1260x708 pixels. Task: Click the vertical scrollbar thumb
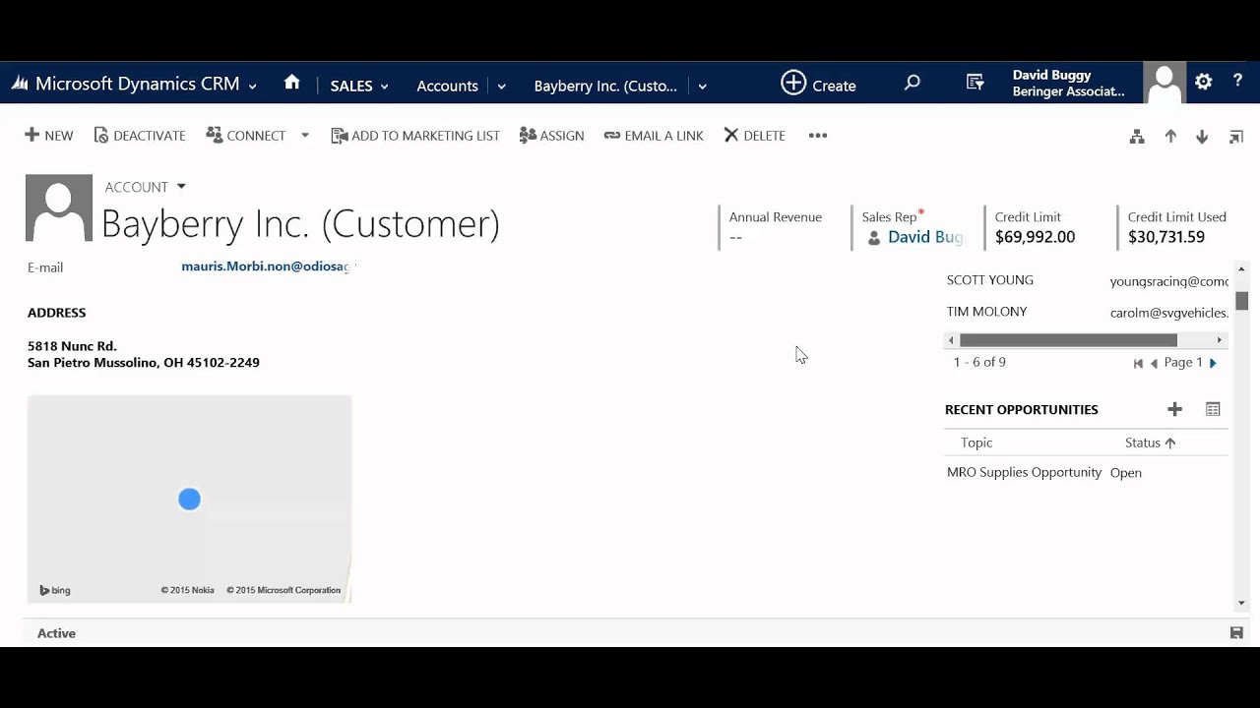tap(1242, 301)
